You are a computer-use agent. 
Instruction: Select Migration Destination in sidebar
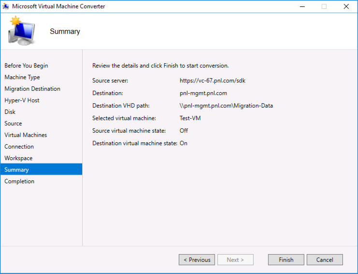32,89
